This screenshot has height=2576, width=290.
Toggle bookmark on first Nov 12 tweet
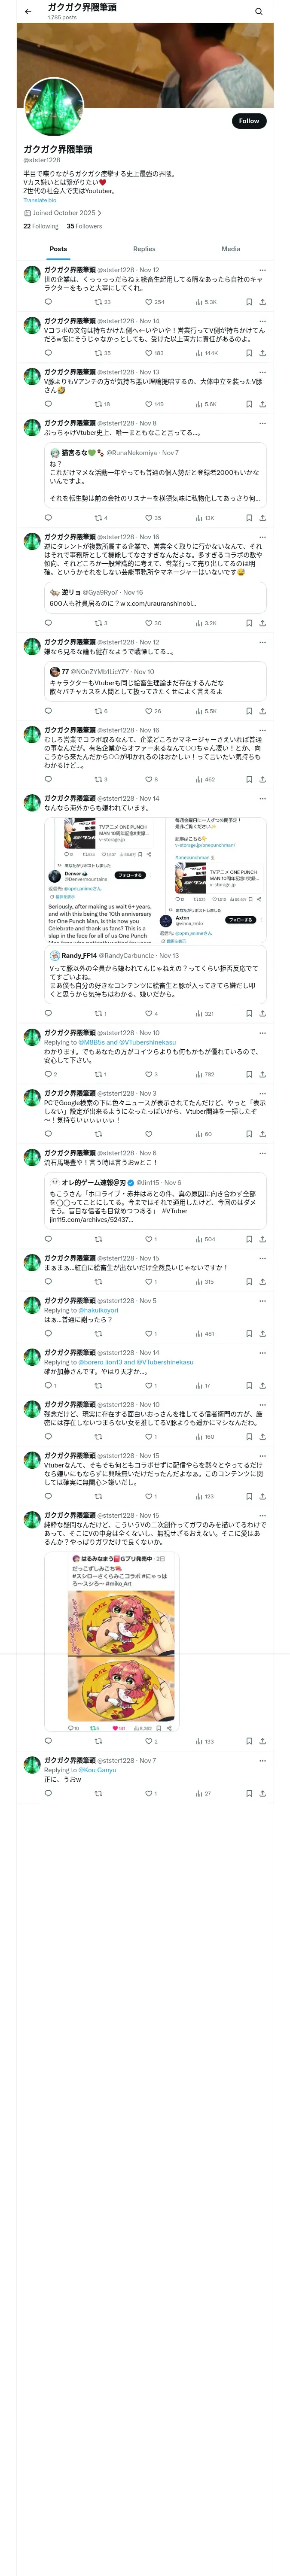pos(249,301)
